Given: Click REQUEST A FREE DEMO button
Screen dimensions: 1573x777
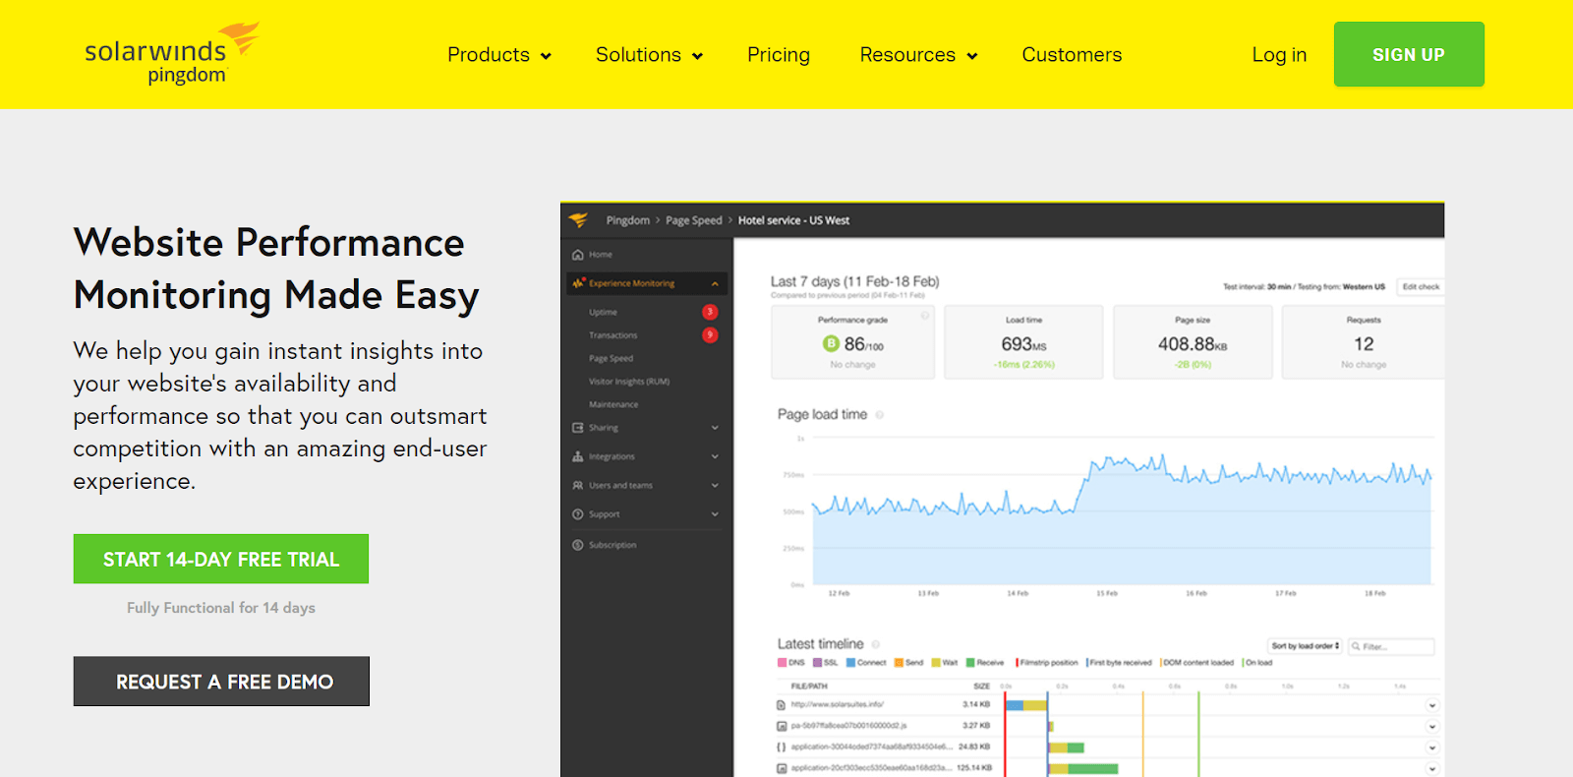Looking at the screenshot, I should click(221, 681).
